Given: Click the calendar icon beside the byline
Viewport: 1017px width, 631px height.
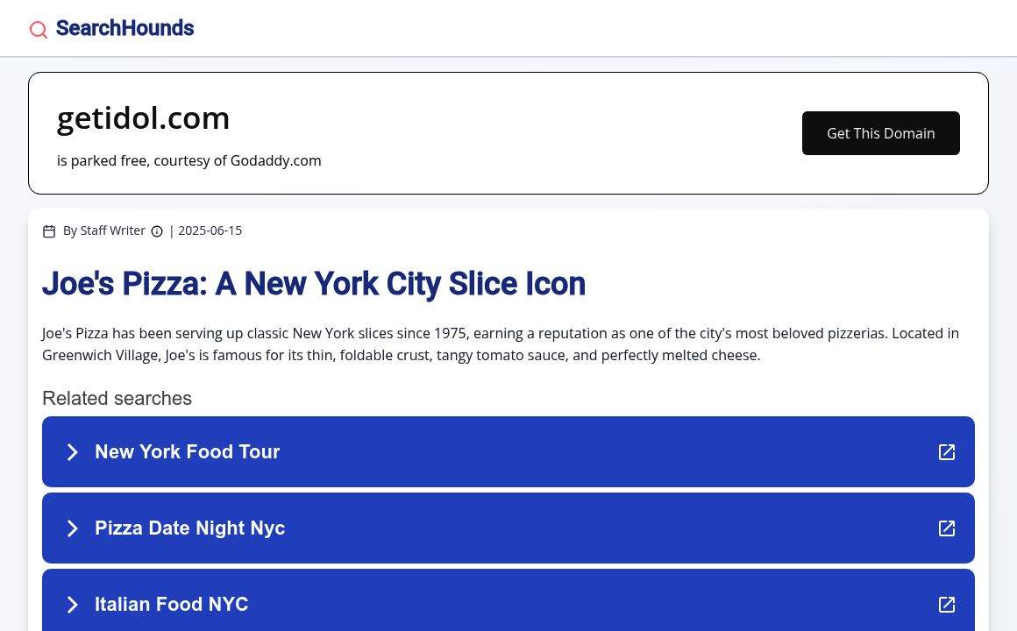Looking at the screenshot, I should (x=49, y=231).
